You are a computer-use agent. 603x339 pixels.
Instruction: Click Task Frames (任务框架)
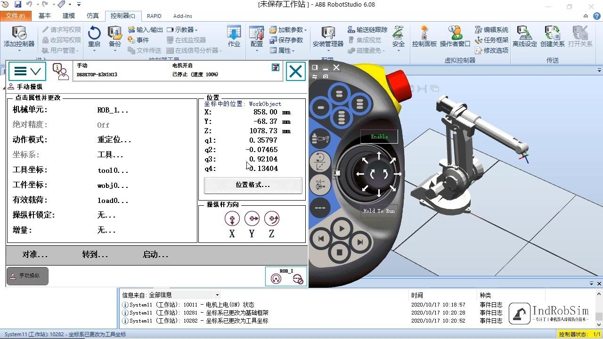coord(491,40)
